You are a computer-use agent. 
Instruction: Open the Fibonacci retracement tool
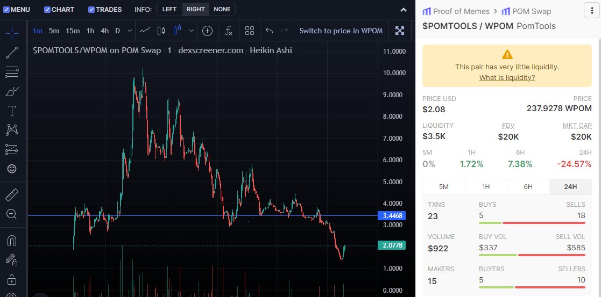[12, 72]
